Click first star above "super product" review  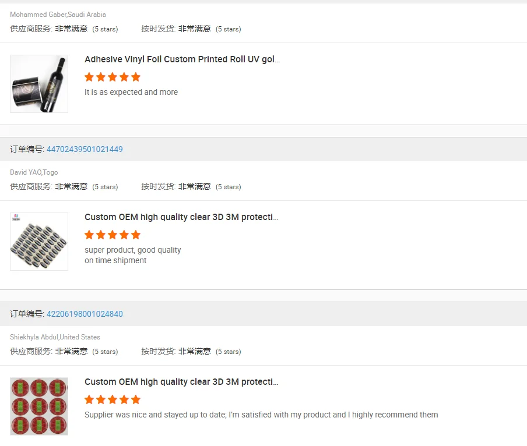coord(89,235)
